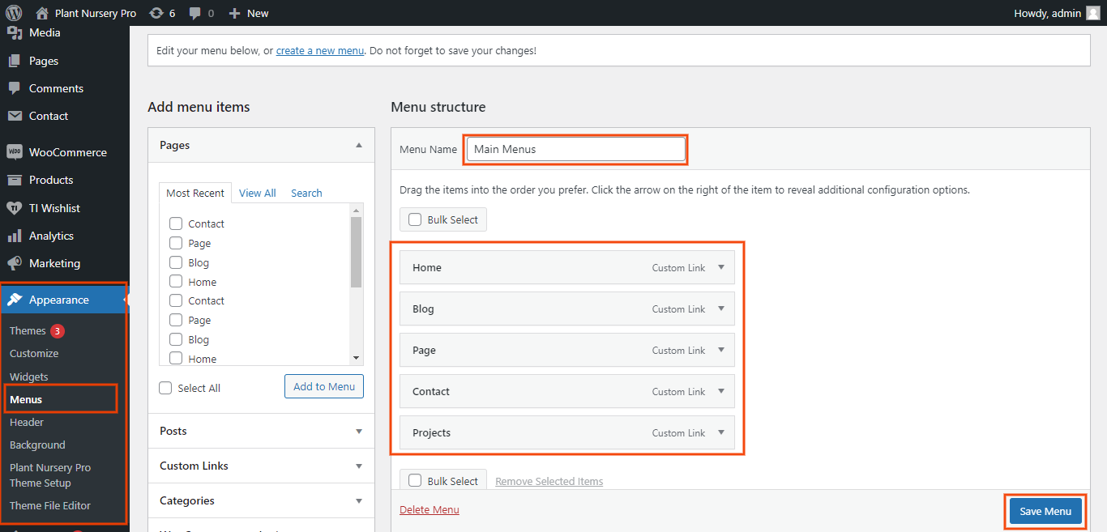Open the WooCommerce sidebar icon
Image resolution: width=1107 pixels, height=532 pixels.
coord(14,152)
